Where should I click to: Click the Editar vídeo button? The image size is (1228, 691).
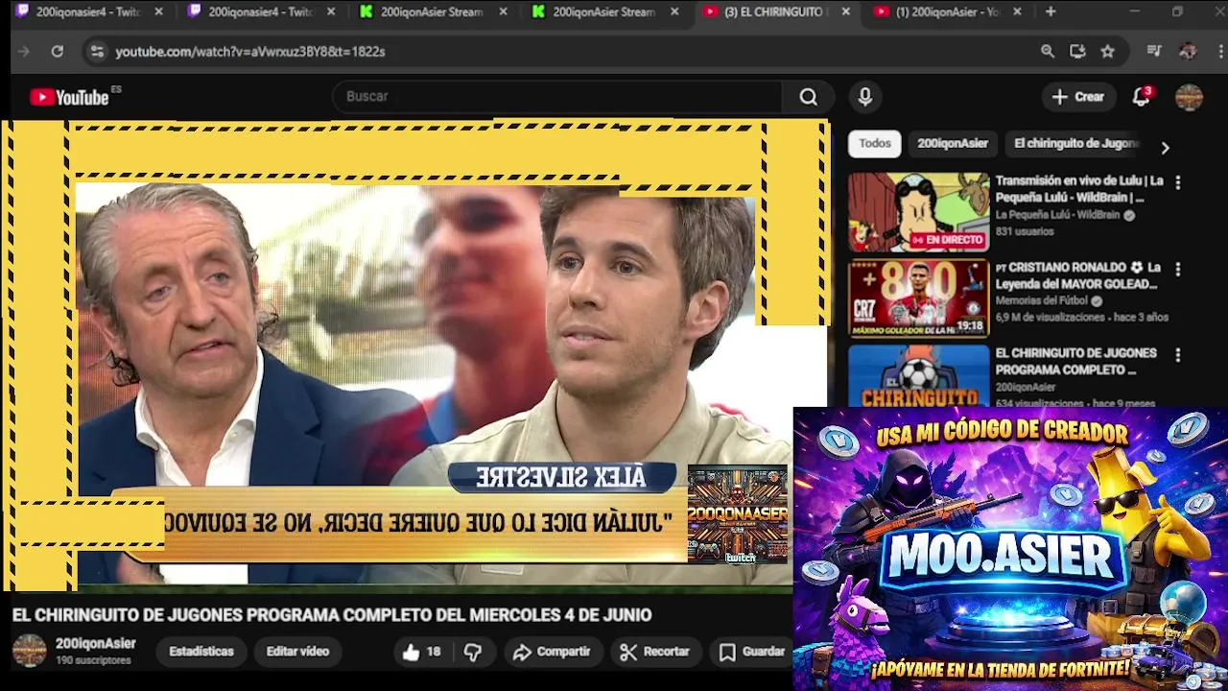(297, 652)
